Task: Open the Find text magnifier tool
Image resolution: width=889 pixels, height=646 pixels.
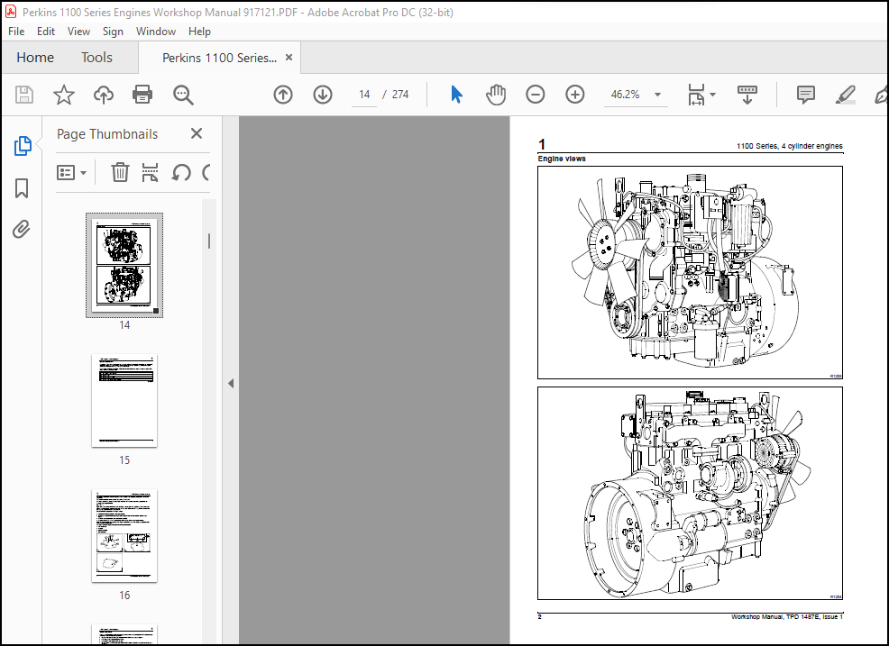Action: tap(183, 95)
